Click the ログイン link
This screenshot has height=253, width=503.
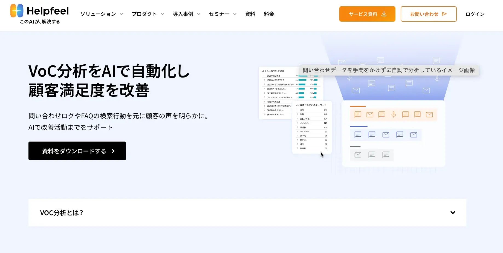point(475,14)
